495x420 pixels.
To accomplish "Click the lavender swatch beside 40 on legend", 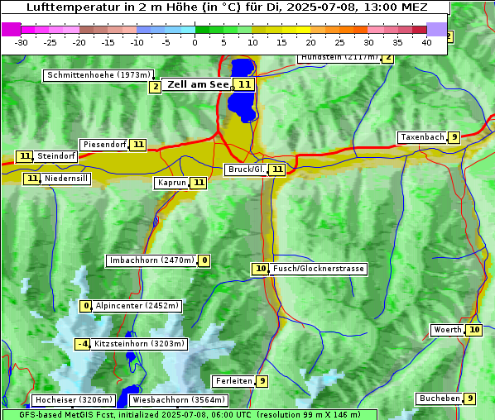I will point(436,29).
